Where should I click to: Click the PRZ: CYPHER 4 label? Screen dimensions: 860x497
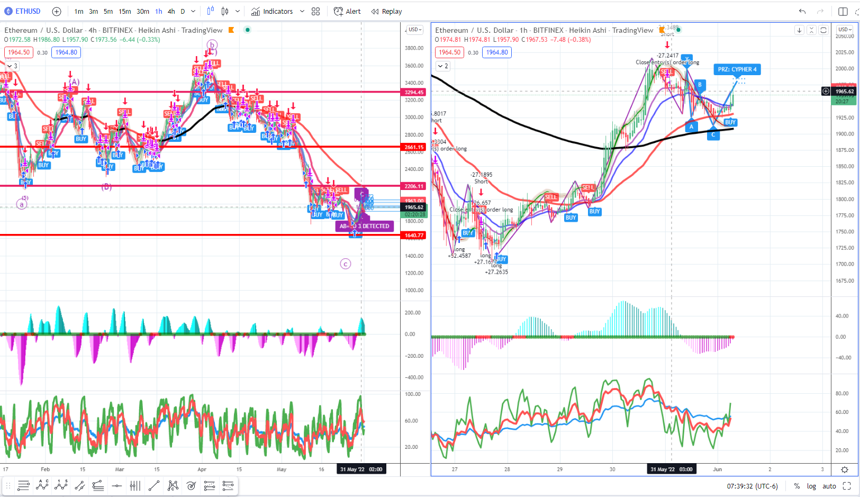coord(737,69)
